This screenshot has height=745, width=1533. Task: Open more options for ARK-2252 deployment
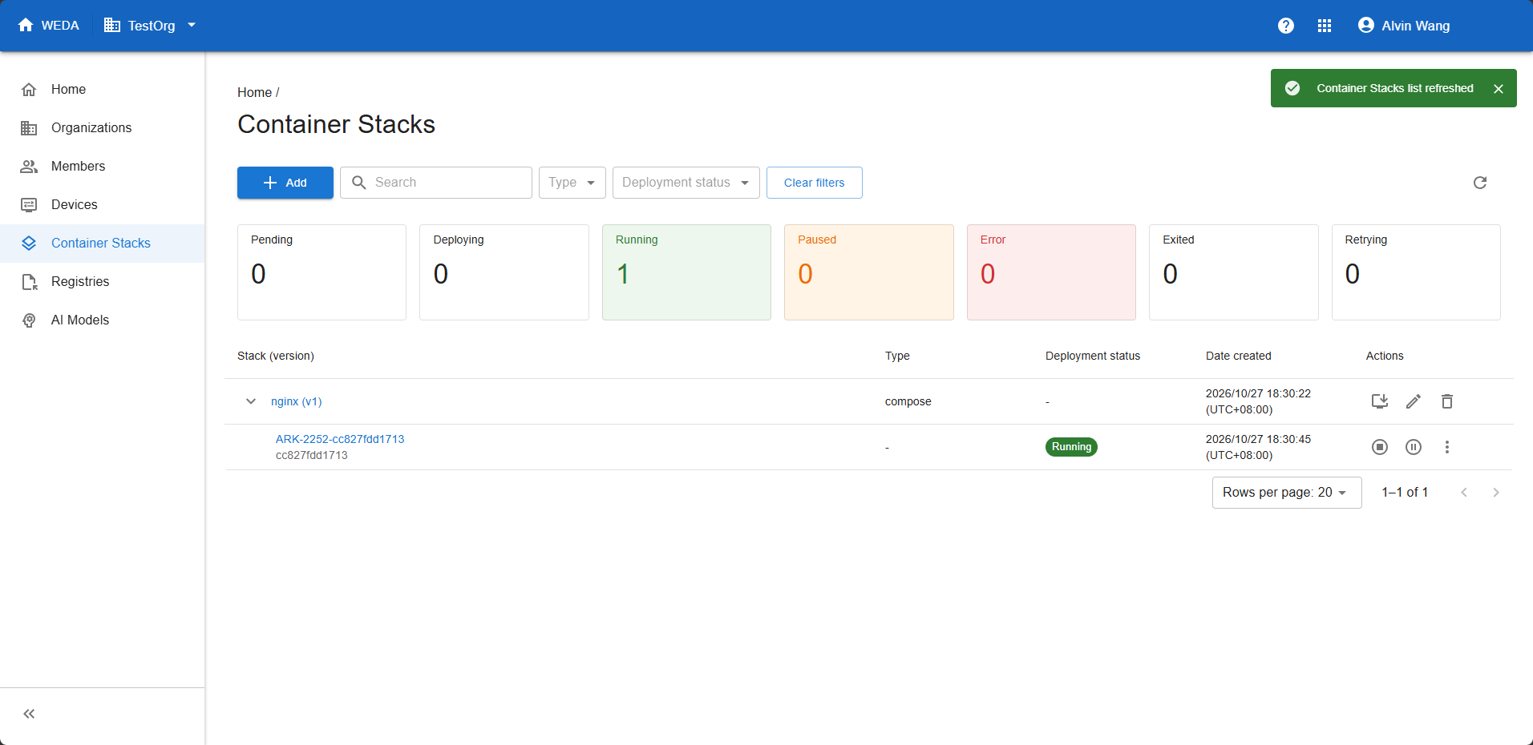pos(1447,447)
